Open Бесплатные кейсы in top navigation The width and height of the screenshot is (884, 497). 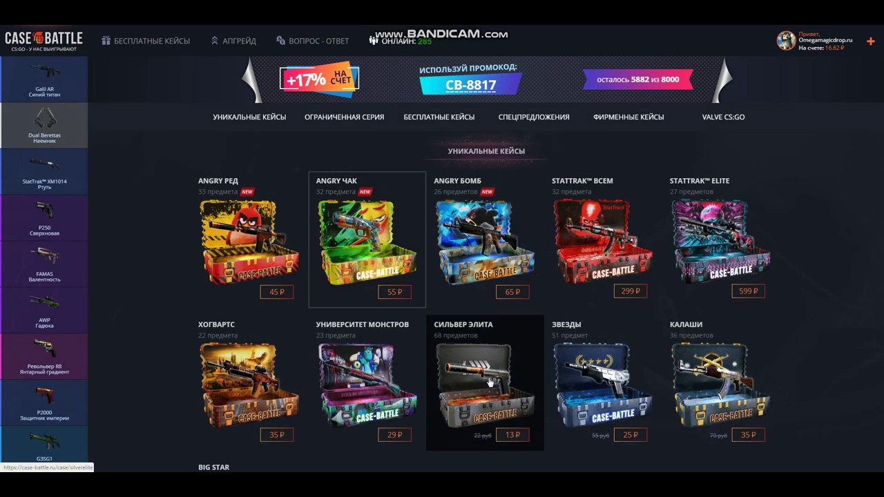146,41
